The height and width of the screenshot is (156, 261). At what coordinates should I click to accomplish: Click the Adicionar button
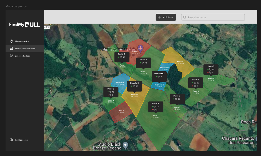(x=166, y=17)
